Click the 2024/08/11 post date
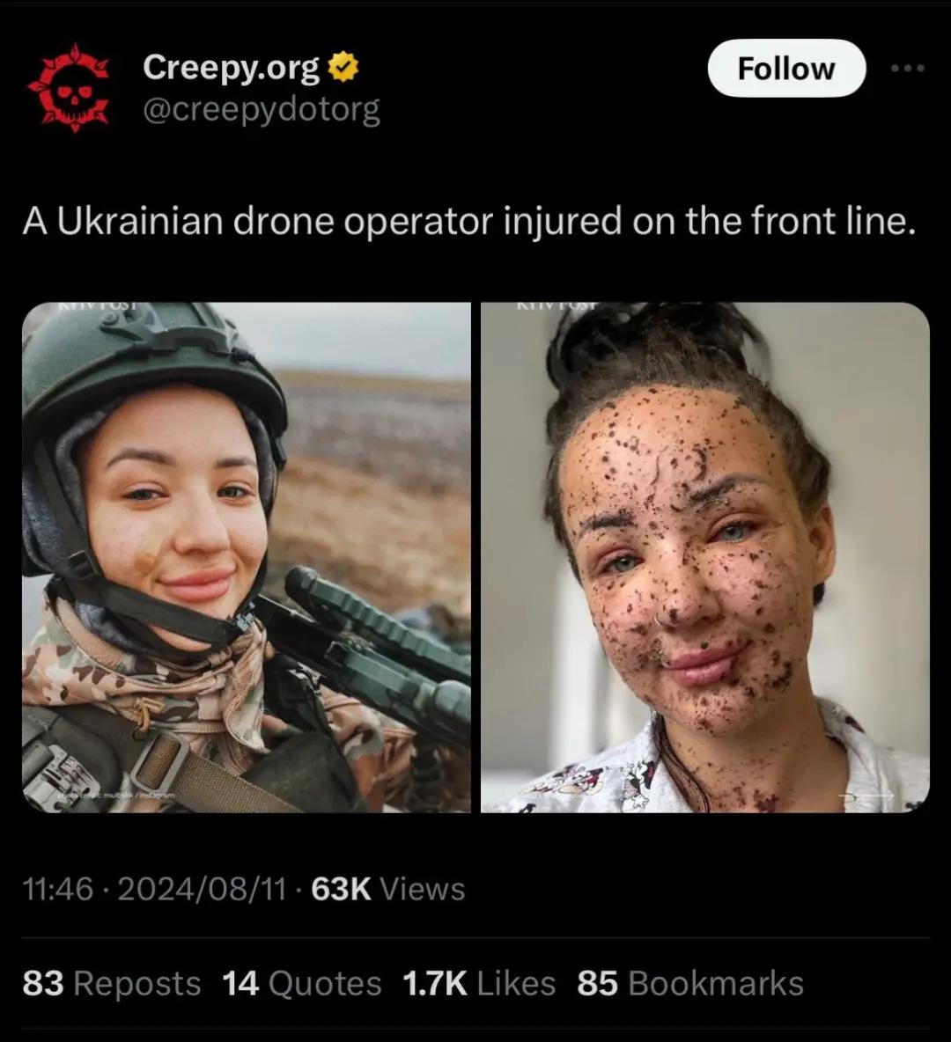 pos(203,889)
